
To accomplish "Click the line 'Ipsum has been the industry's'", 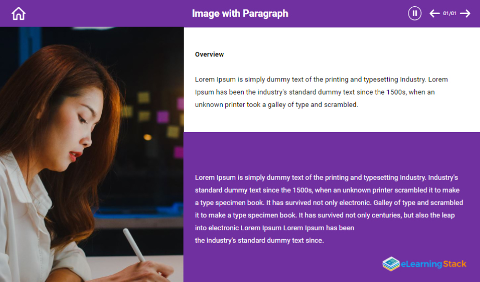I will tap(315, 92).
